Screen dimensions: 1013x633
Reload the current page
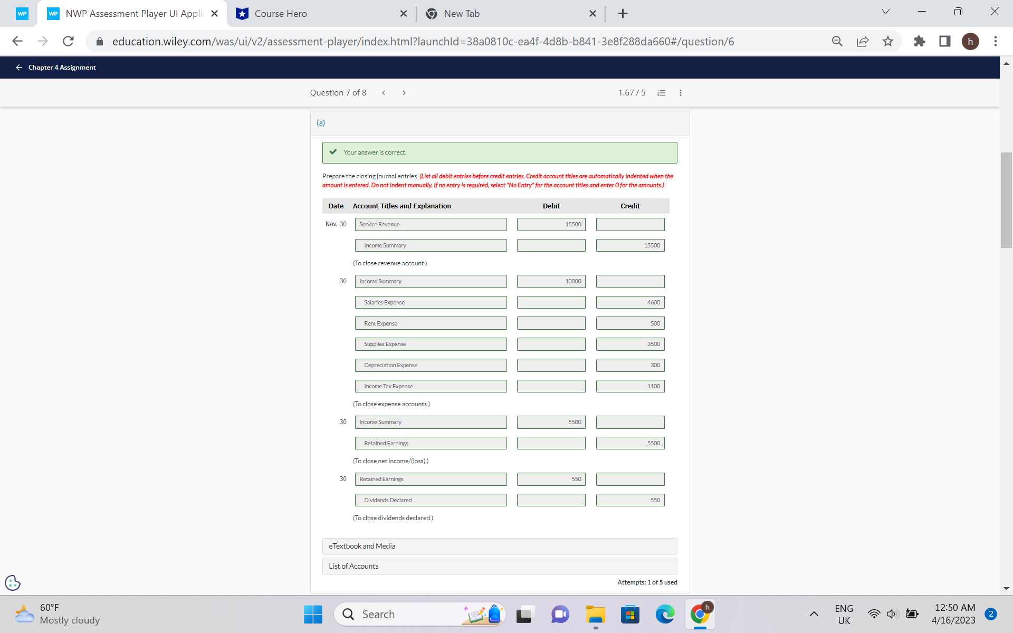pos(68,41)
